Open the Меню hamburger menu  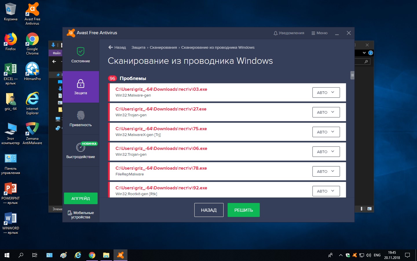[319, 33]
